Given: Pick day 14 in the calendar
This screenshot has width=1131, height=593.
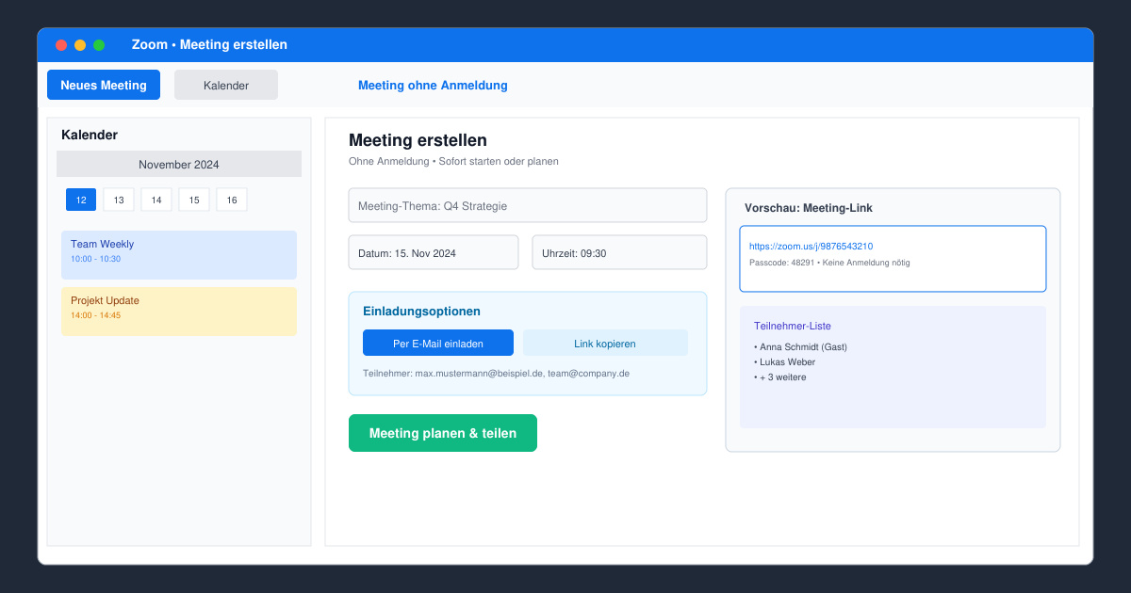Looking at the screenshot, I should [x=156, y=200].
